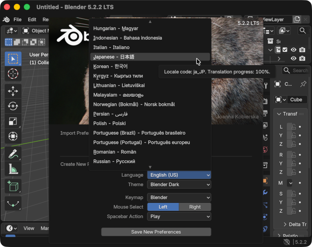Open the rotation mode dropdown in M row

click(290, 183)
